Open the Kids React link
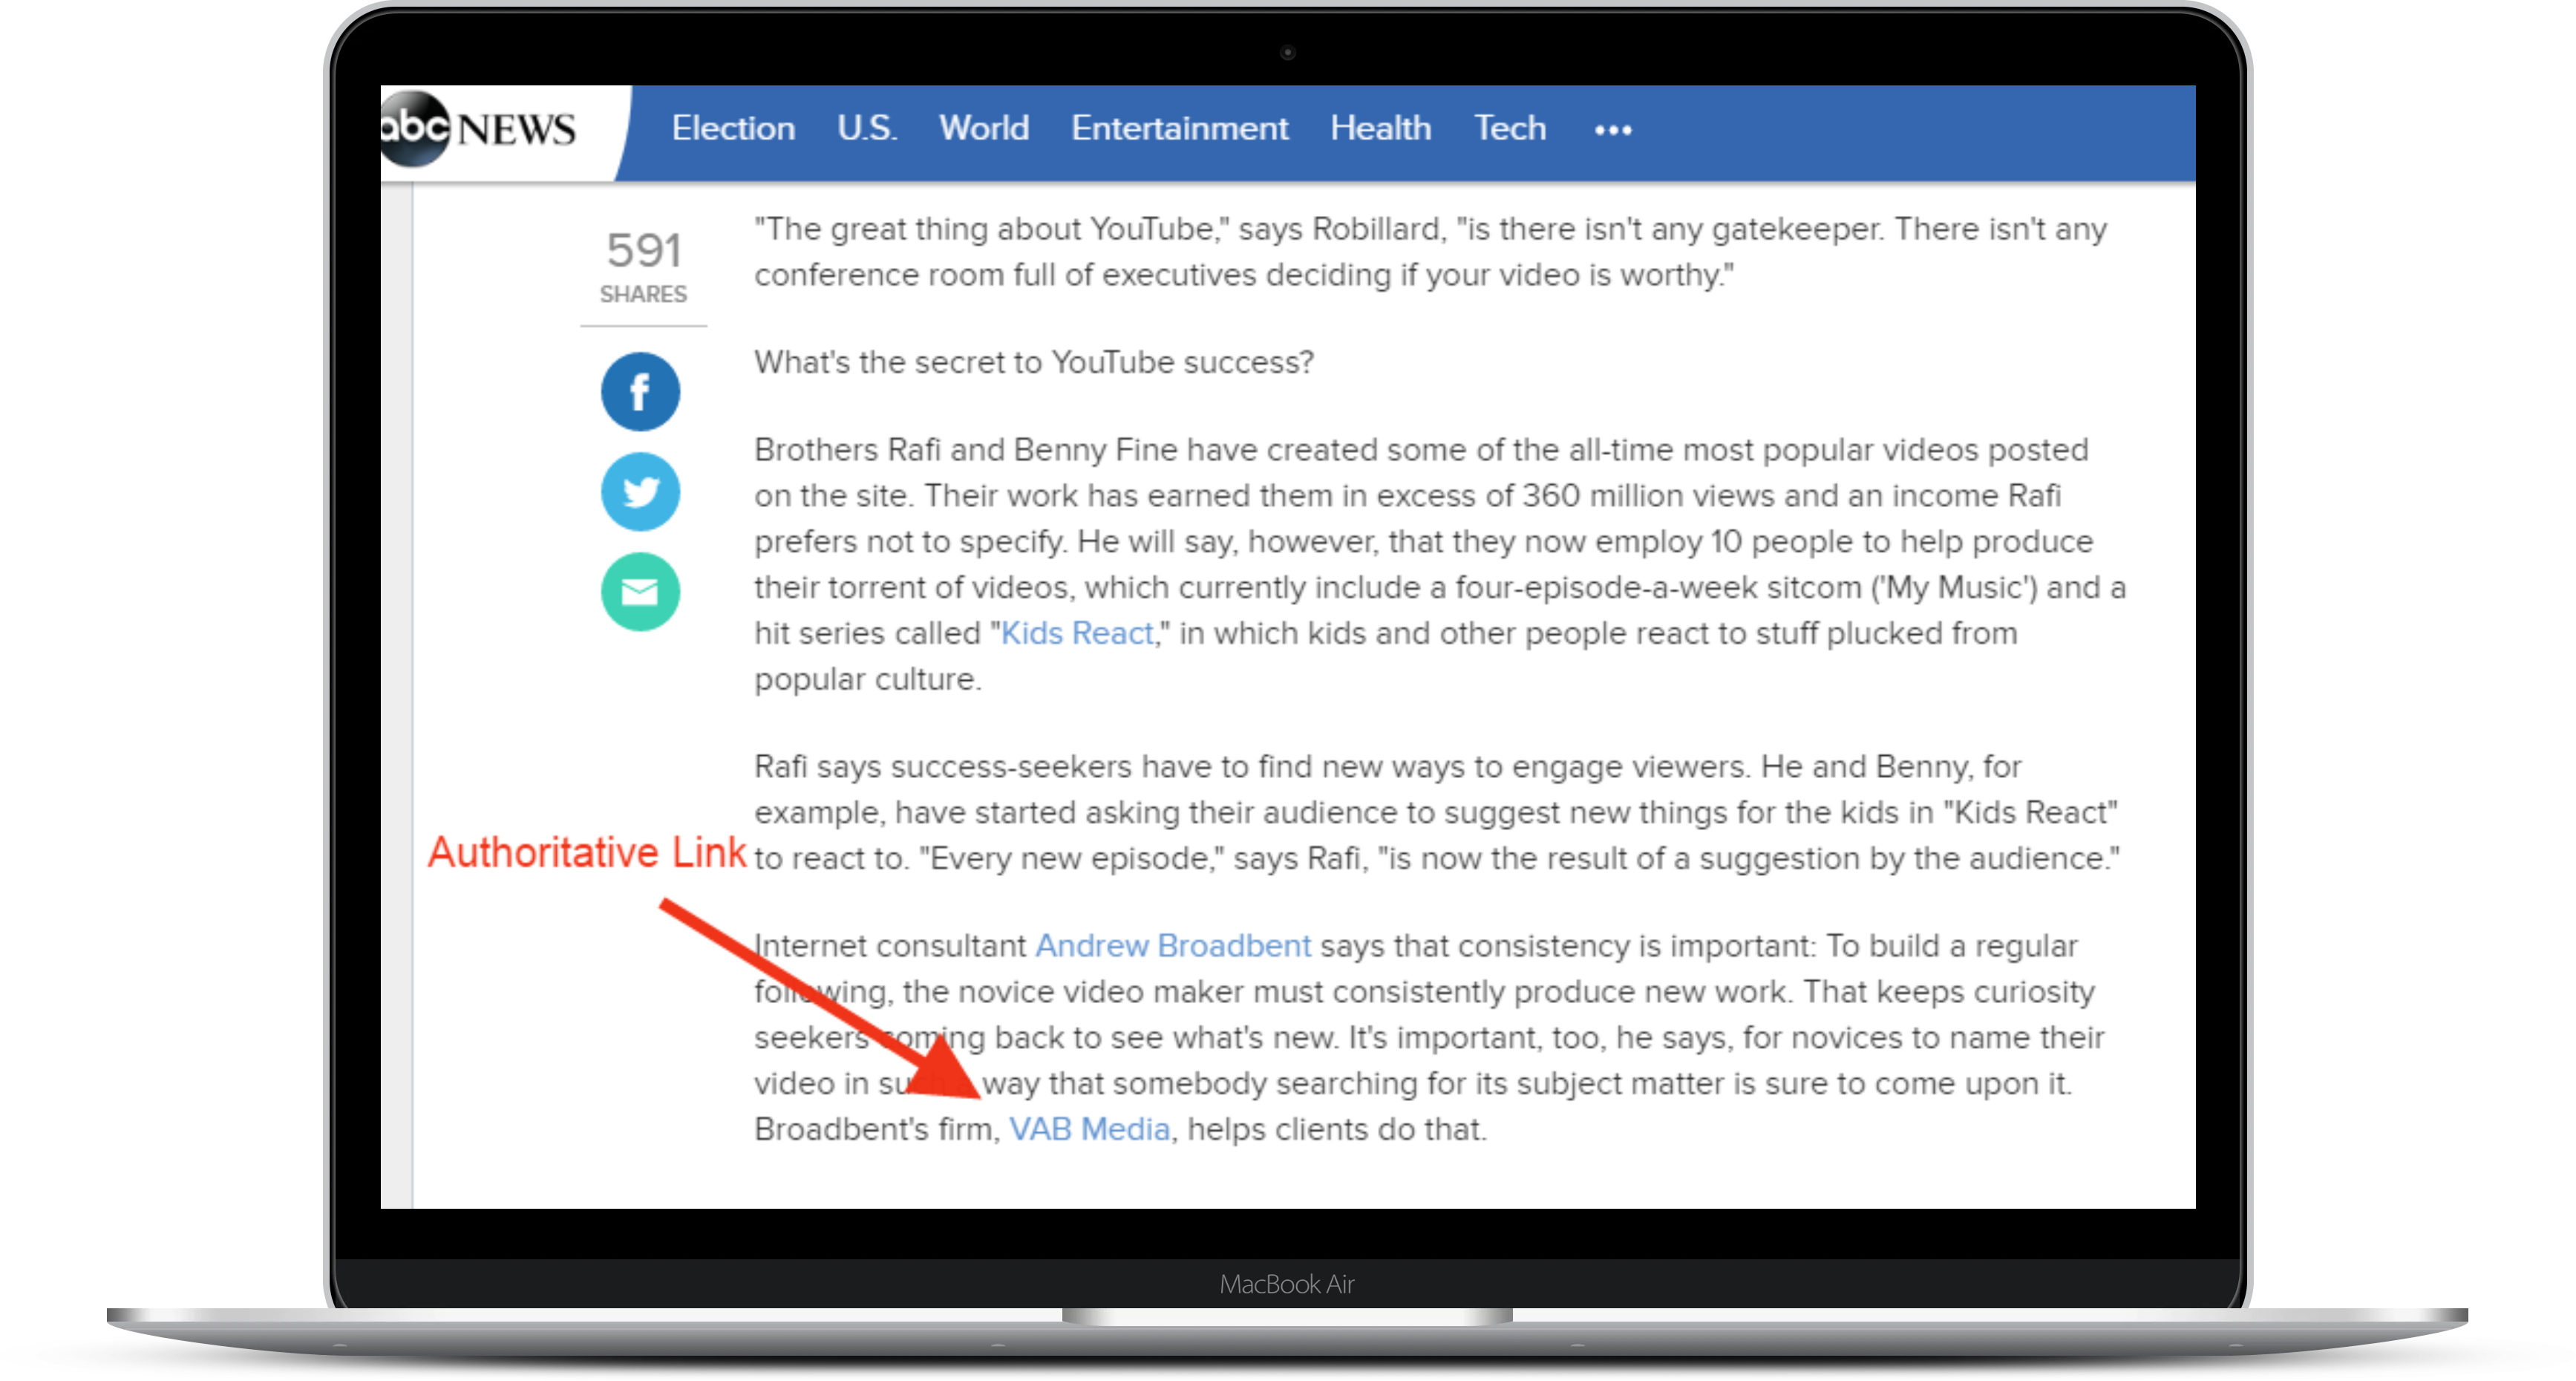Screen dimensions: 2576x1381 1077,633
